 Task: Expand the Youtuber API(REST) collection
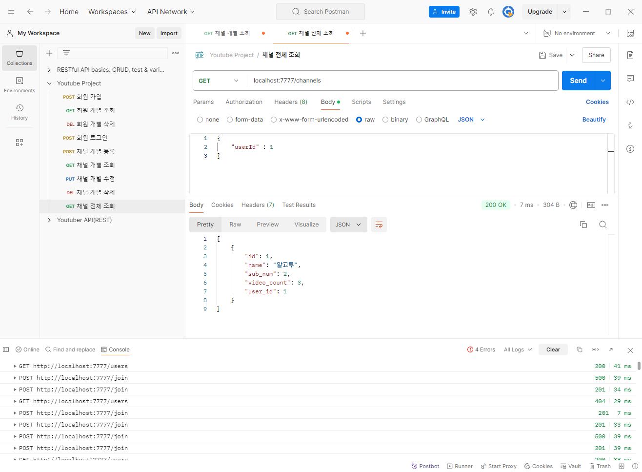(x=49, y=220)
